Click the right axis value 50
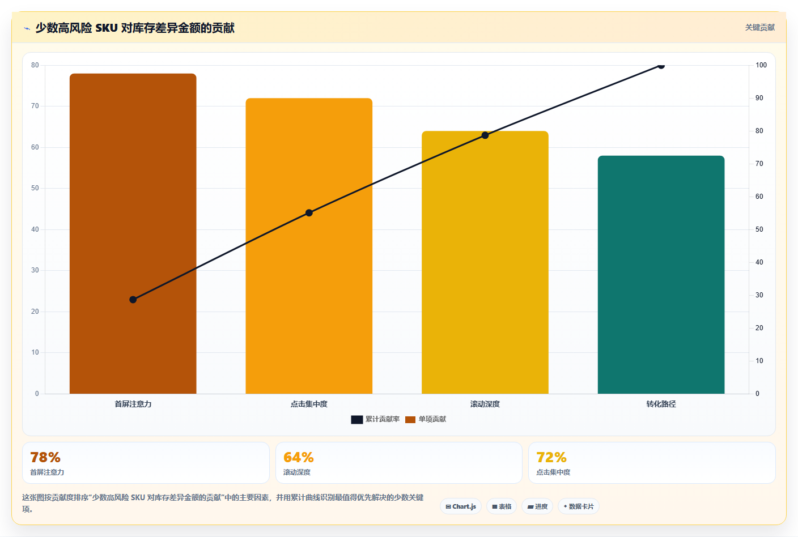Viewport: 798px width, 537px height. pyautogui.click(x=759, y=229)
